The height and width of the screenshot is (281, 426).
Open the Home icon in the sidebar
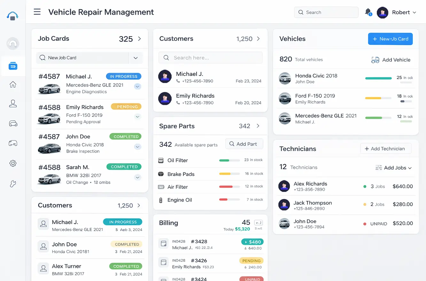13,84
